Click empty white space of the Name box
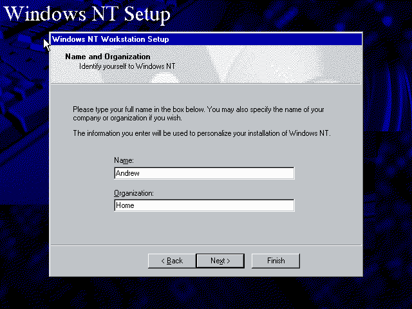Image resolution: width=412 pixels, height=309 pixels. pyautogui.click(x=245, y=173)
